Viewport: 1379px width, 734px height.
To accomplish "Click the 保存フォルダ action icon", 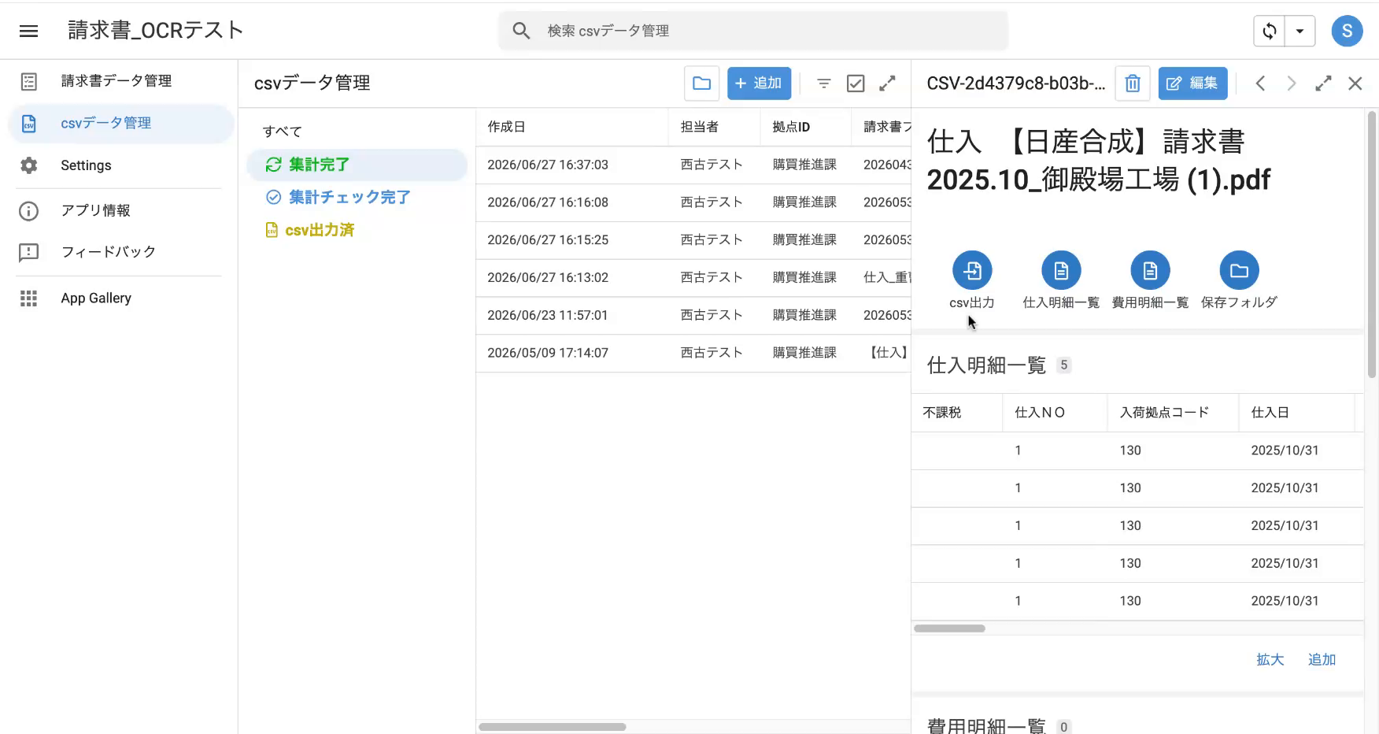I will [1239, 271].
